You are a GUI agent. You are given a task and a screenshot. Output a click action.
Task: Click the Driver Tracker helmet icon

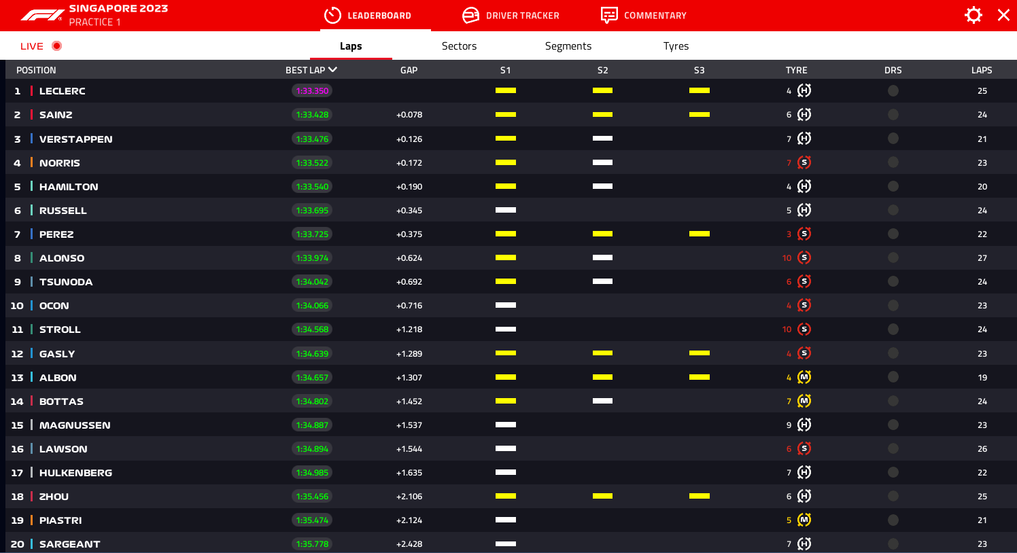(x=470, y=15)
